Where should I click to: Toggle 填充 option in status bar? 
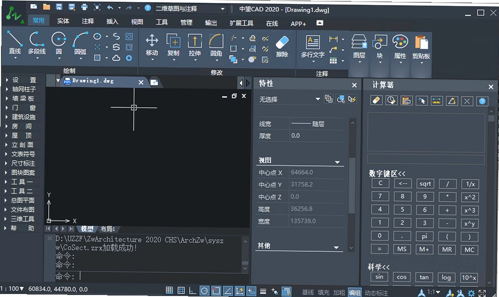(324, 292)
